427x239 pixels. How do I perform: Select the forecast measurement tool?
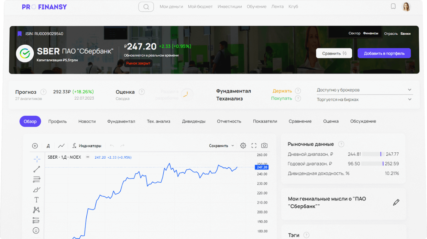36,220
